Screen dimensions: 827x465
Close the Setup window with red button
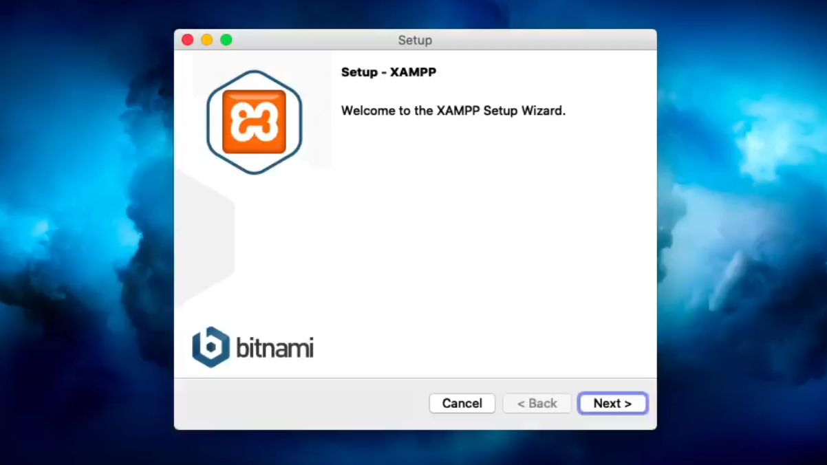[x=187, y=40]
